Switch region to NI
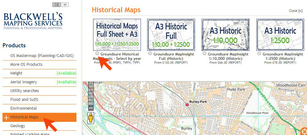The image size is (307, 135). point(65,5)
